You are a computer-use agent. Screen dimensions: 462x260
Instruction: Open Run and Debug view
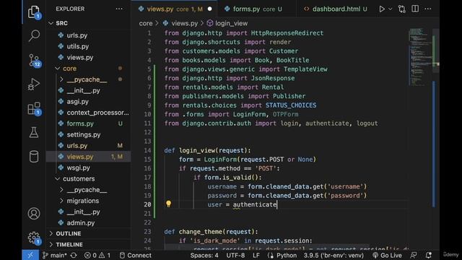pos(34,84)
